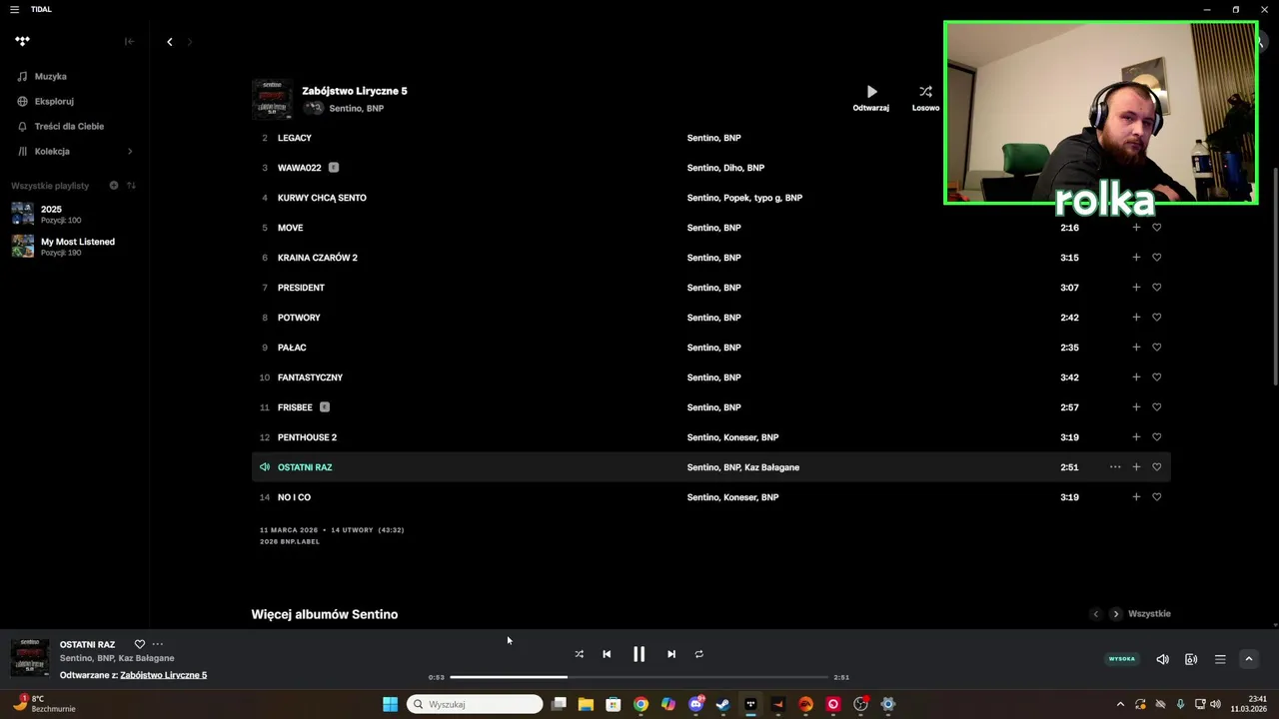Add PRESIDENT track to playlist
This screenshot has height=719, width=1279.
pyautogui.click(x=1136, y=288)
